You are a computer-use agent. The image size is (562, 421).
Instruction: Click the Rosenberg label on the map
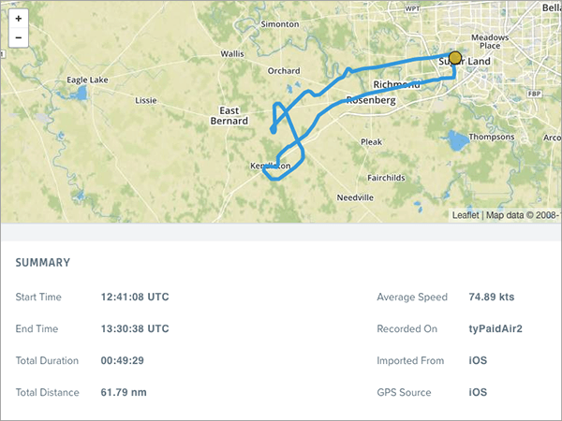371,99
